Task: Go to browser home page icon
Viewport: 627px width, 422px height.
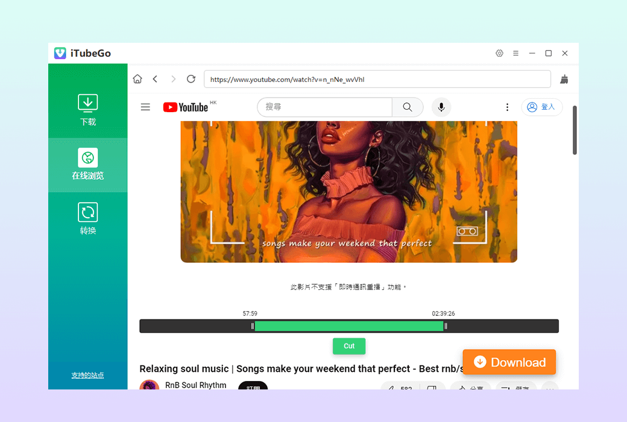Action: click(137, 79)
